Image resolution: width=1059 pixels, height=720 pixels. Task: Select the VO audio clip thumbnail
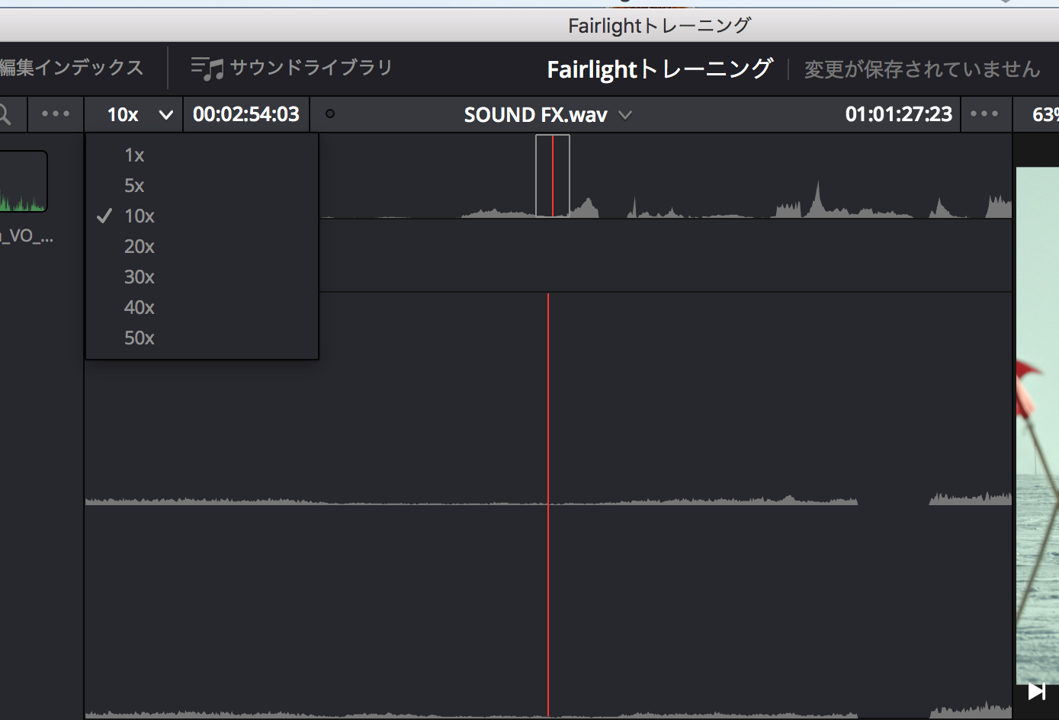pos(23,181)
